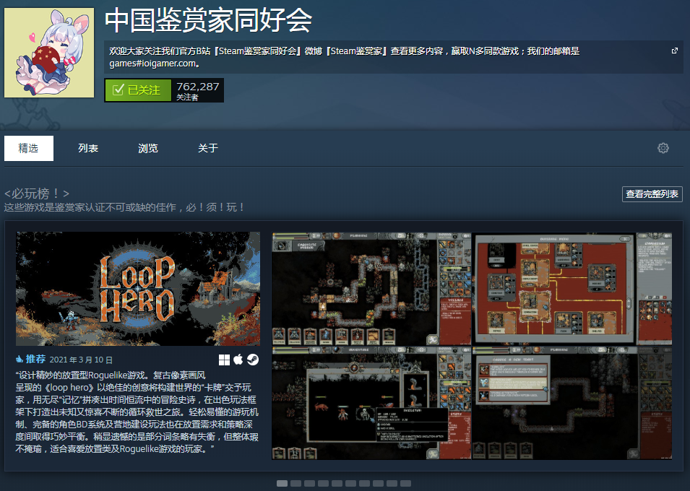Screen dimensions: 690x491
Task: Click the Apple macOS platform icon
Action: (x=238, y=360)
